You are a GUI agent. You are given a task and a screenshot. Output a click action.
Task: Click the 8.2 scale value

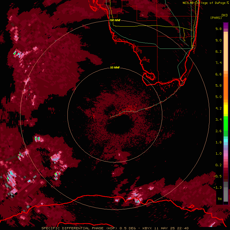point(218,51)
